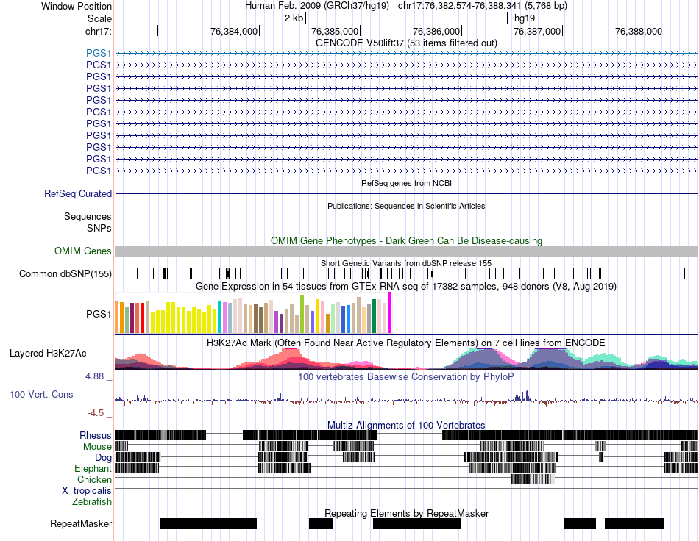Click the OMIM Gene Phenotypes green title
The width and height of the screenshot is (699, 541).
click(406, 240)
